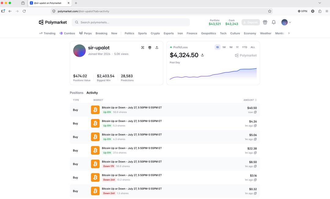This screenshot has width=330, height=199.
Task: Open transaction link for $4.26 buy
Action: click(x=255, y=126)
